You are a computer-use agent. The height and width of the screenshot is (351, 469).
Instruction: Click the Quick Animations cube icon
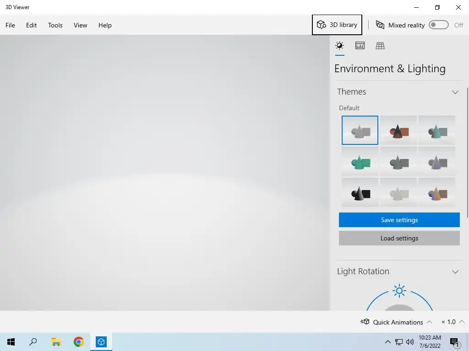point(365,322)
